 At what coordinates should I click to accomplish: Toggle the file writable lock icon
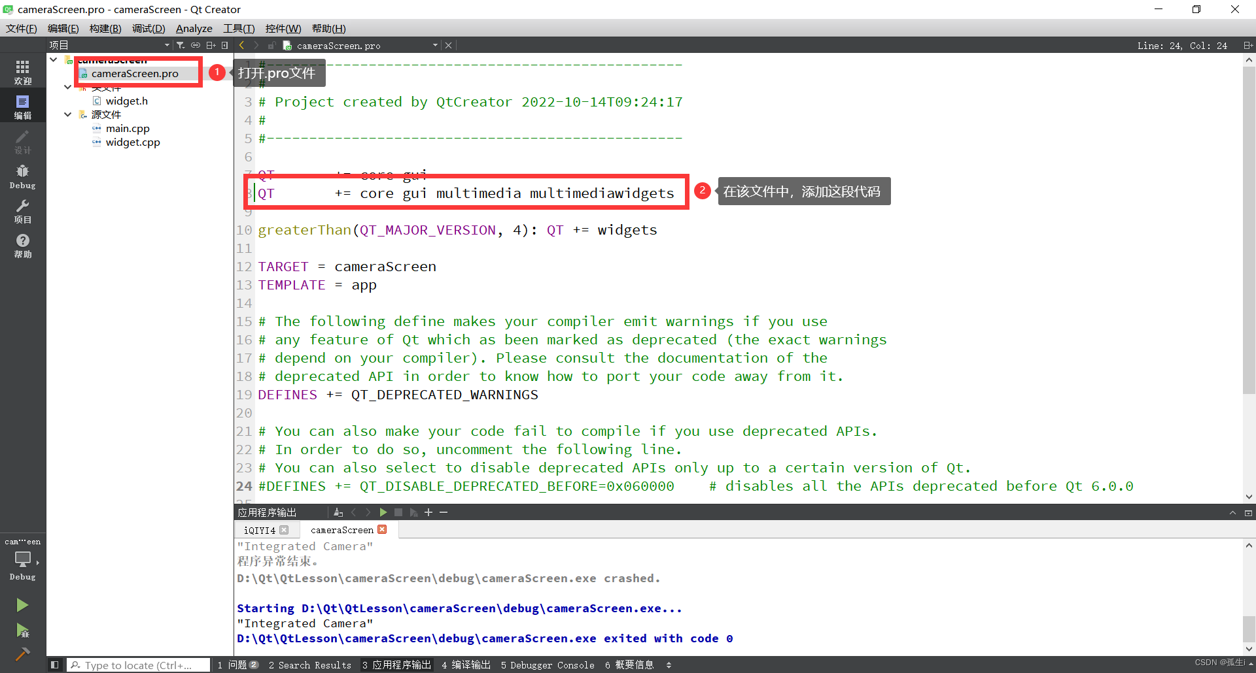pyautogui.click(x=271, y=45)
